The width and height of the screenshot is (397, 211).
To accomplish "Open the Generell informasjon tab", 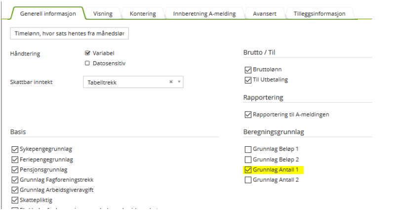I will point(48,14).
